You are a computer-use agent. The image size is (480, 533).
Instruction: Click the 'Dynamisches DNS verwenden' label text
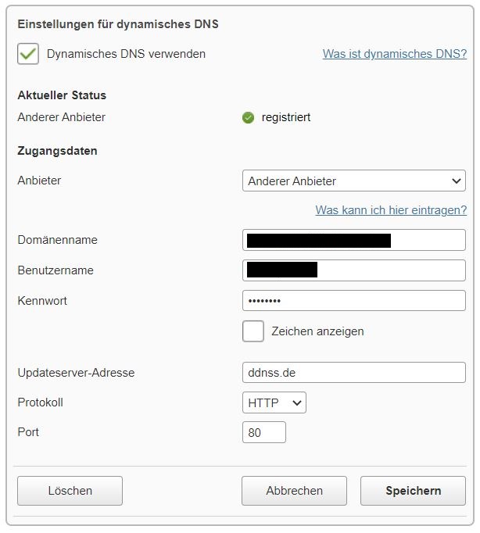(126, 54)
